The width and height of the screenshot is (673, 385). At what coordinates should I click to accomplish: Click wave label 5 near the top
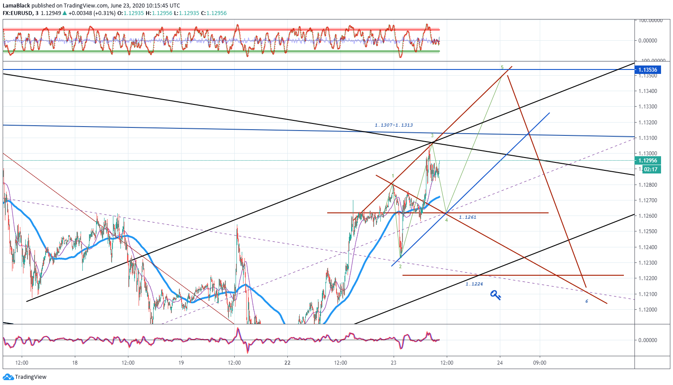click(x=502, y=68)
